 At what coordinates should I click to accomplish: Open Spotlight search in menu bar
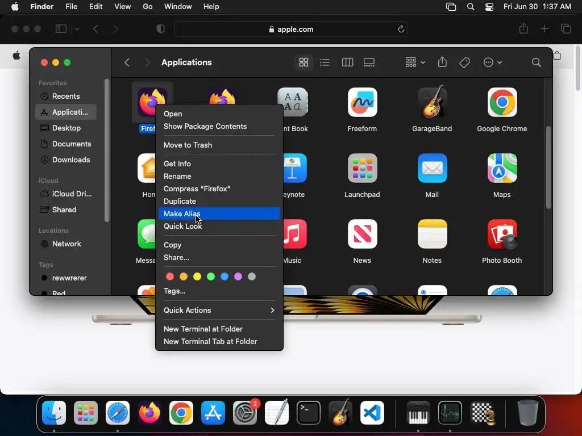pos(470,7)
